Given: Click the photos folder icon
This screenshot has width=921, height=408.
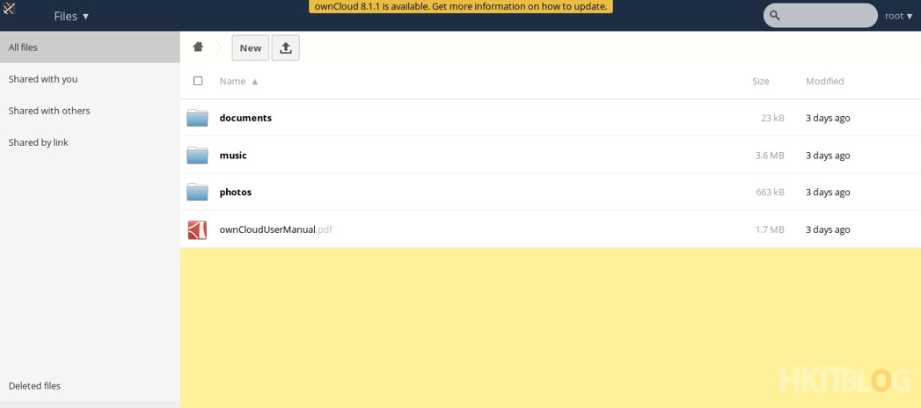Looking at the screenshot, I should coord(197,193).
